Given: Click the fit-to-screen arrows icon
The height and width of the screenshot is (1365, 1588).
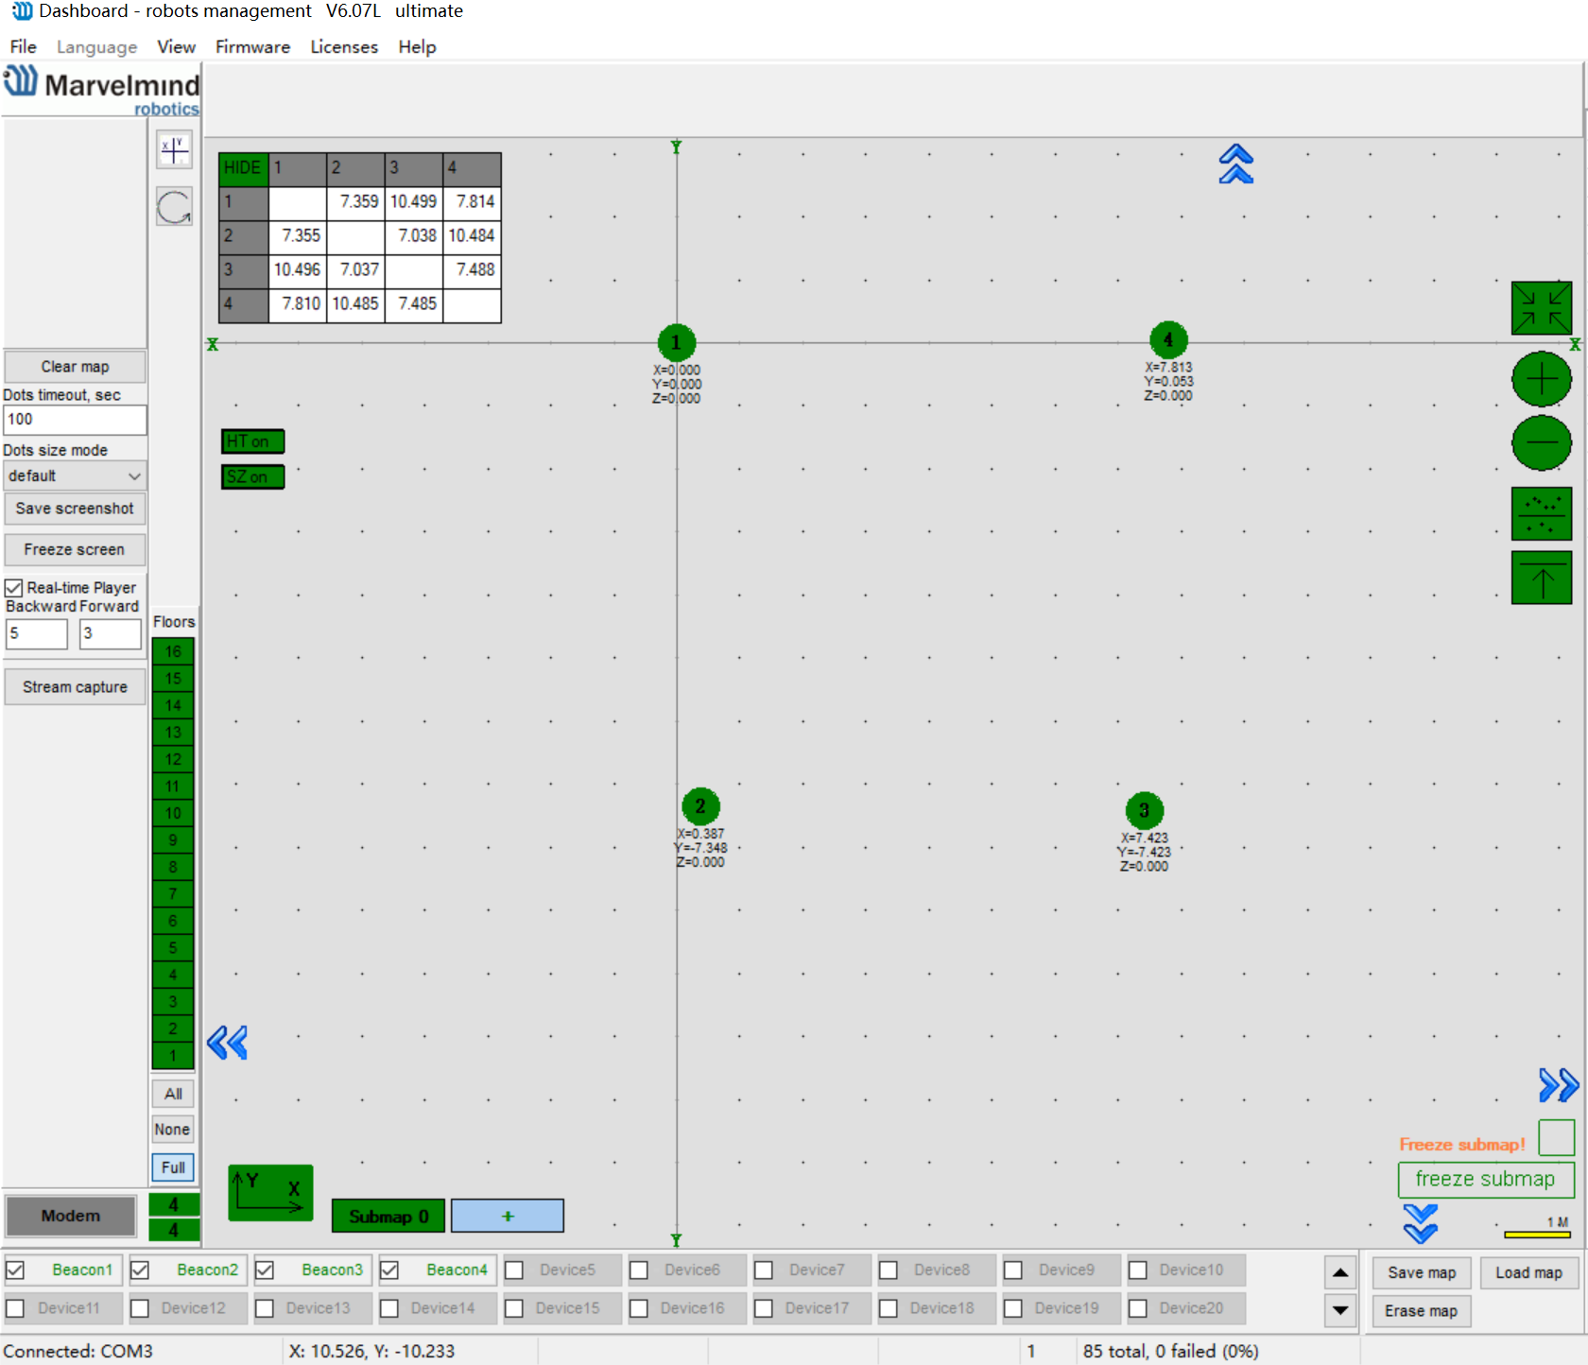Looking at the screenshot, I should click(1541, 308).
